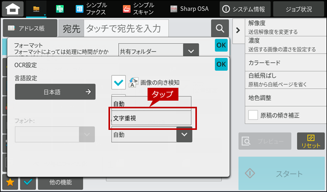Screen dimensions: 327x192
Task: Open 他の機能 other functions
Action: 61,183
